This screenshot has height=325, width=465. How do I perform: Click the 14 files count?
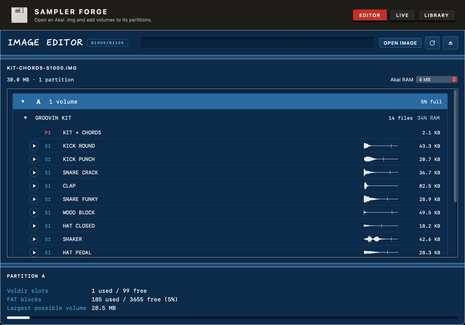(401, 118)
